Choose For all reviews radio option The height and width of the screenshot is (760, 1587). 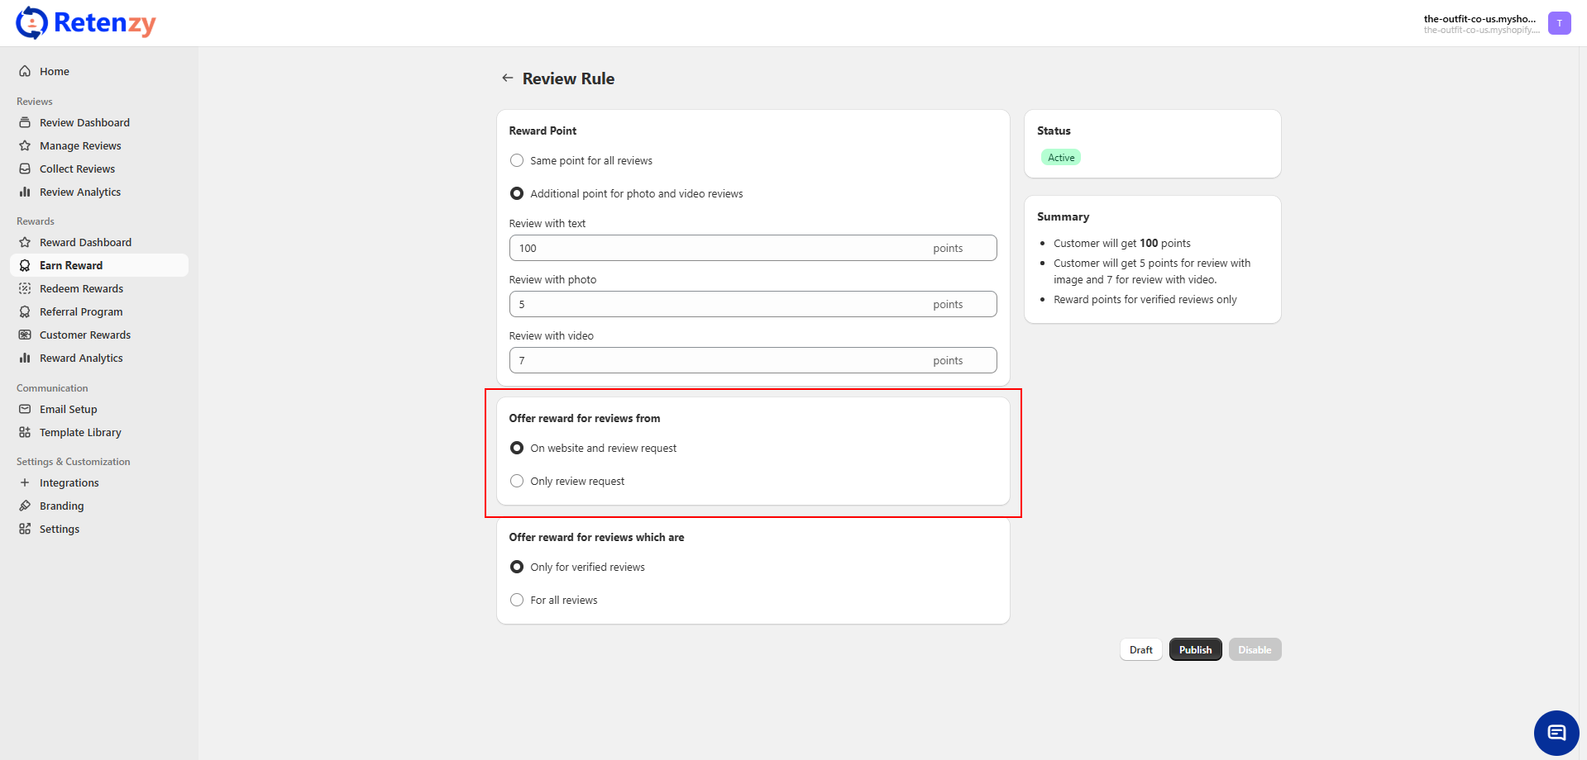click(517, 601)
